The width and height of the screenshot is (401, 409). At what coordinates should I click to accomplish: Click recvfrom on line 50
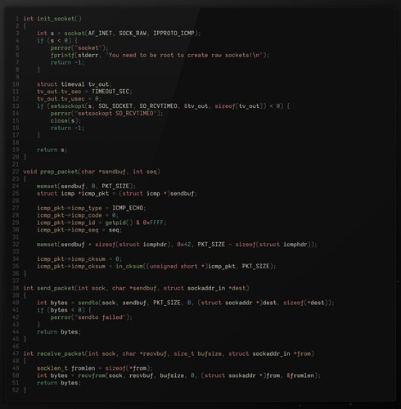pyautogui.click(x=92, y=375)
